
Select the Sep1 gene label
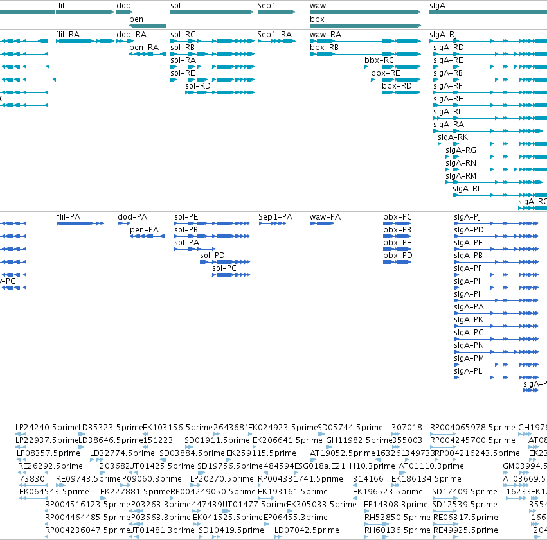point(267,6)
